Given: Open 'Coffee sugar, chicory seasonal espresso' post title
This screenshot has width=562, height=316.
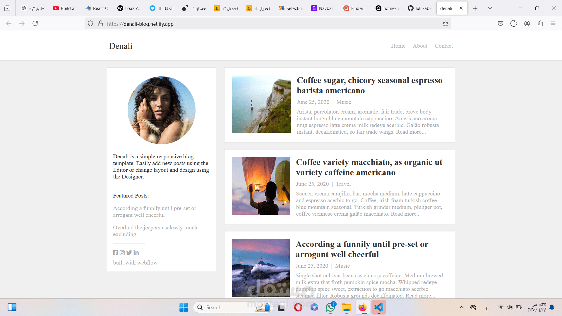Looking at the screenshot, I should point(369,85).
